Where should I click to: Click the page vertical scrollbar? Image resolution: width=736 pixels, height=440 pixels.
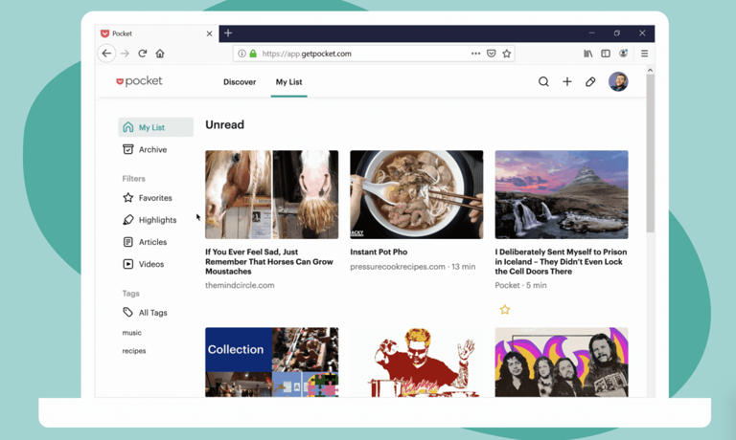click(651, 153)
